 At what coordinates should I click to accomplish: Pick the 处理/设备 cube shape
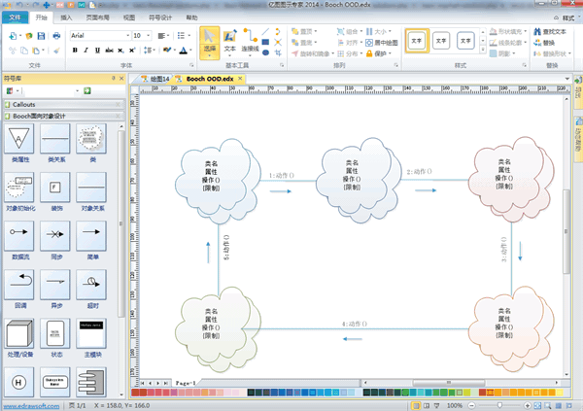tap(19, 337)
